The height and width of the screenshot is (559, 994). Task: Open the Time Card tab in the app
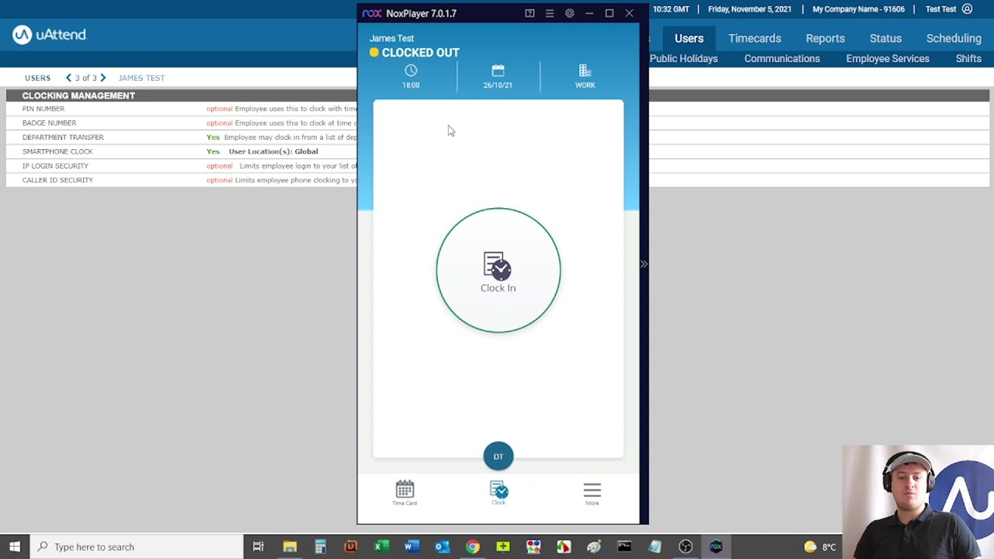[x=405, y=493]
